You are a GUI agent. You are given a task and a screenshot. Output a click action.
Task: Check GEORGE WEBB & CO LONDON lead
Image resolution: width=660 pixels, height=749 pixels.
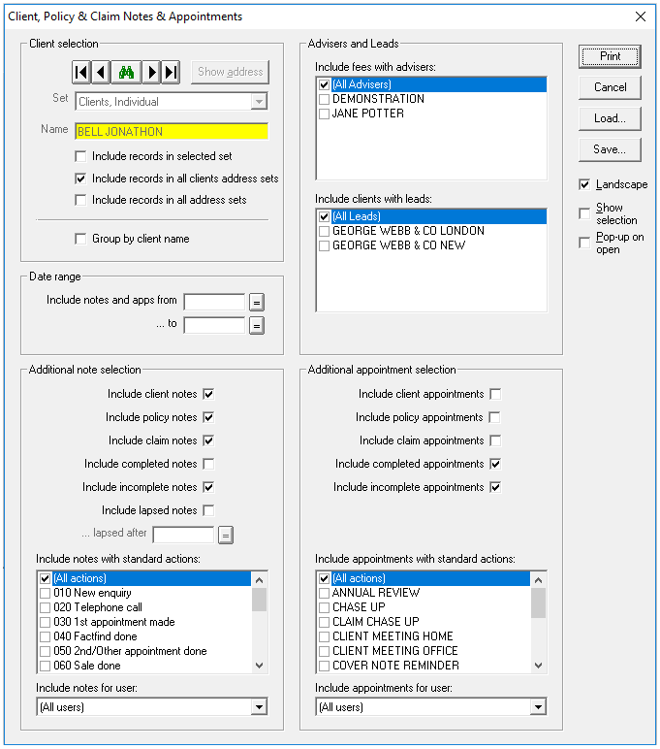coord(324,231)
